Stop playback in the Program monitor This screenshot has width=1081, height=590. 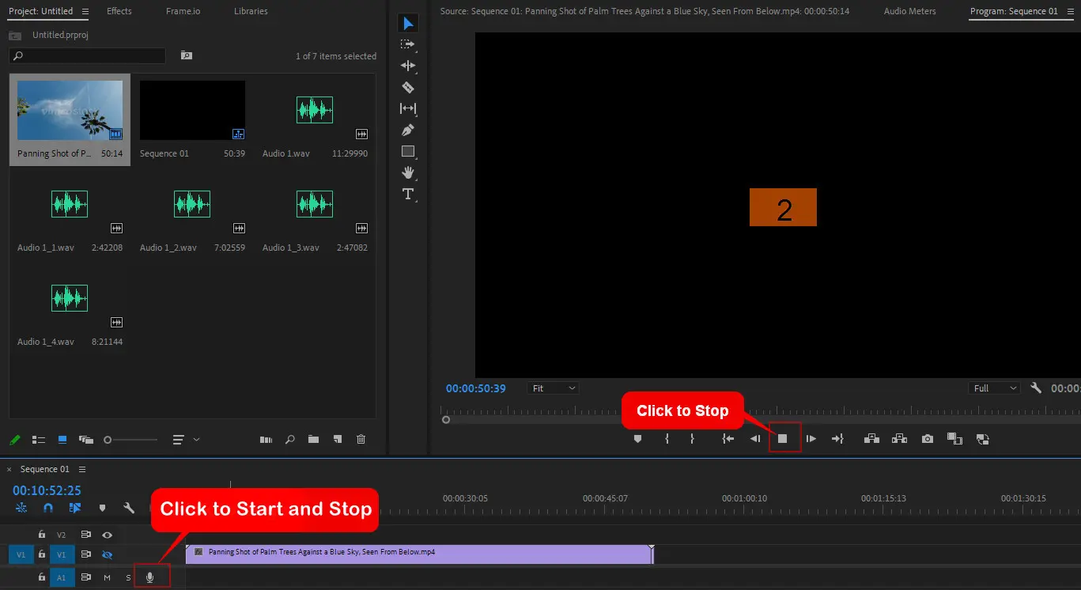click(783, 438)
